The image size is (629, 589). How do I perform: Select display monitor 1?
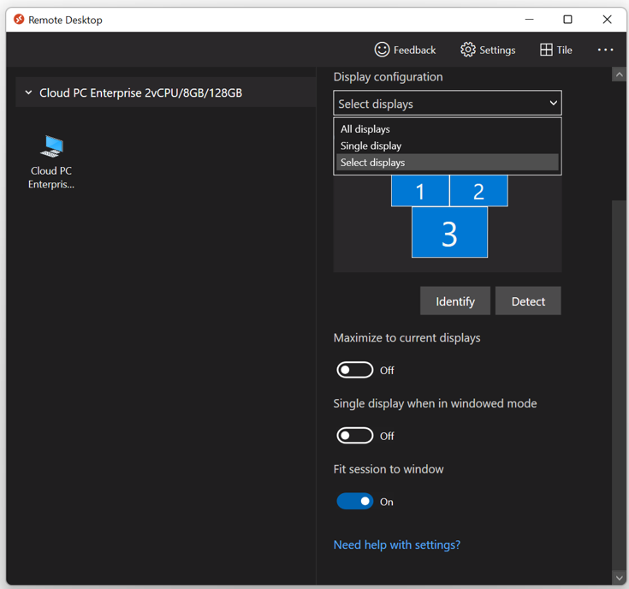pyautogui.click(x=420, y=191)
